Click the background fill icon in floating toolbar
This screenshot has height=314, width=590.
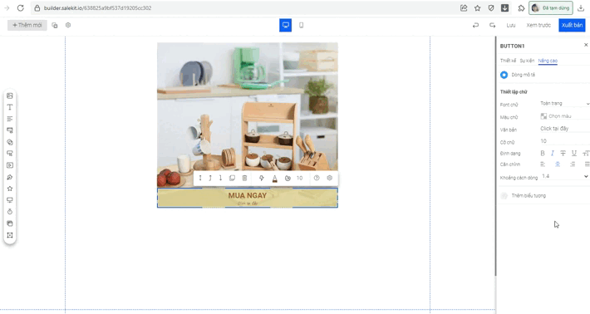point(288,178)
